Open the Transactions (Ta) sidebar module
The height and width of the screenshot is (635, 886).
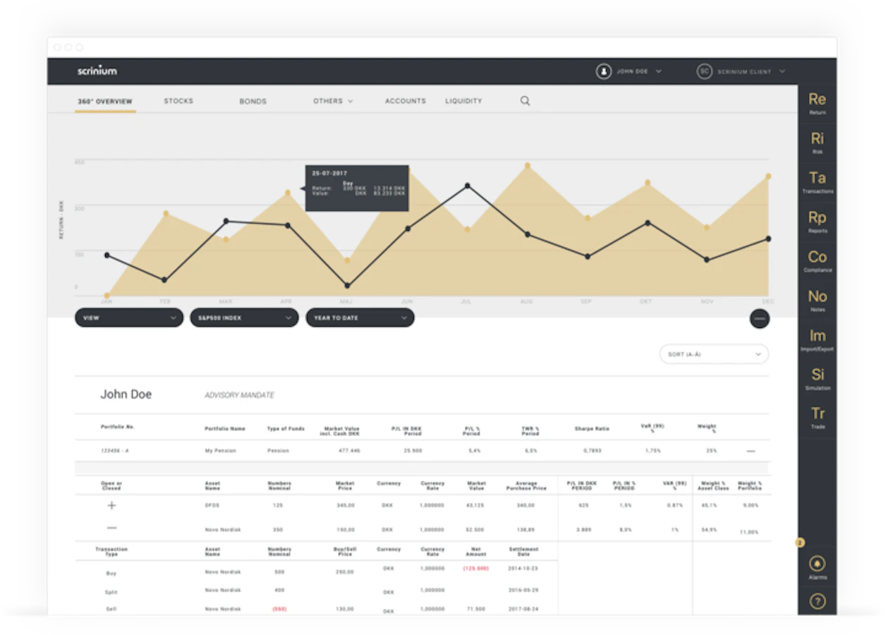coord(817,183)
